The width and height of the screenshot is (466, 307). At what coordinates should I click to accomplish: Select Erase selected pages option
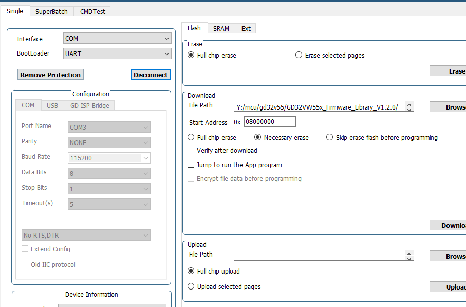[x=299, y=55]
